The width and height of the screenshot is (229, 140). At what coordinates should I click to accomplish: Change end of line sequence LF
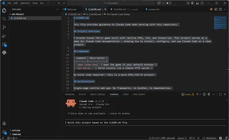199,138
